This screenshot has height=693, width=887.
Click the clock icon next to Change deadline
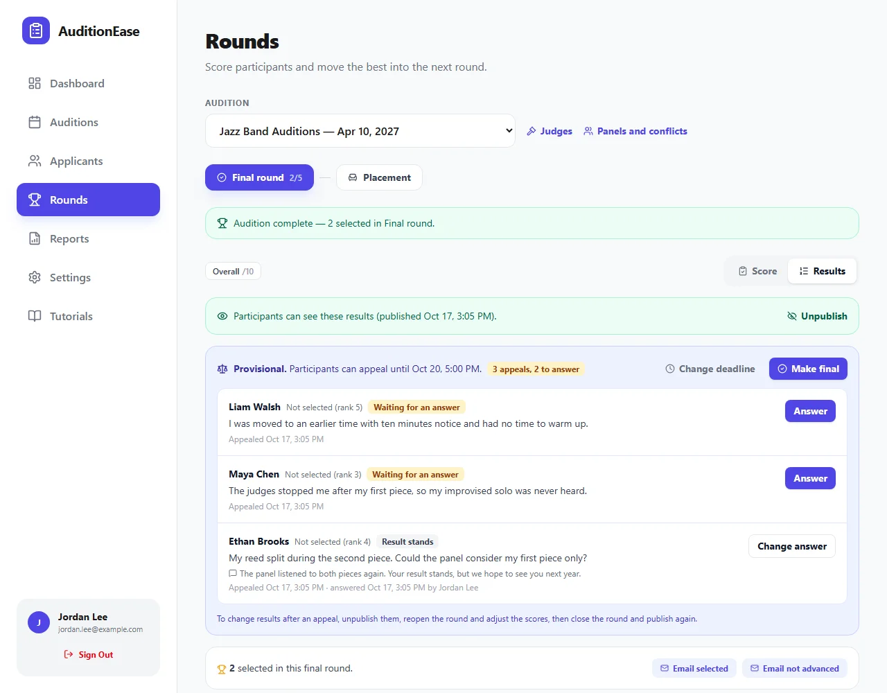tap(670, 369)
